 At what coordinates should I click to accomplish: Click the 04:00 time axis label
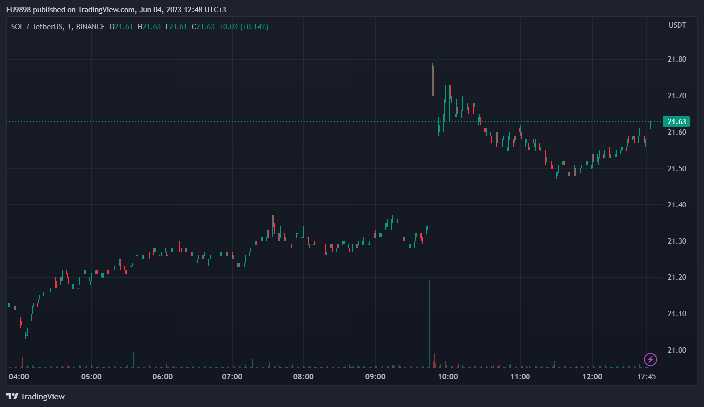19,377
